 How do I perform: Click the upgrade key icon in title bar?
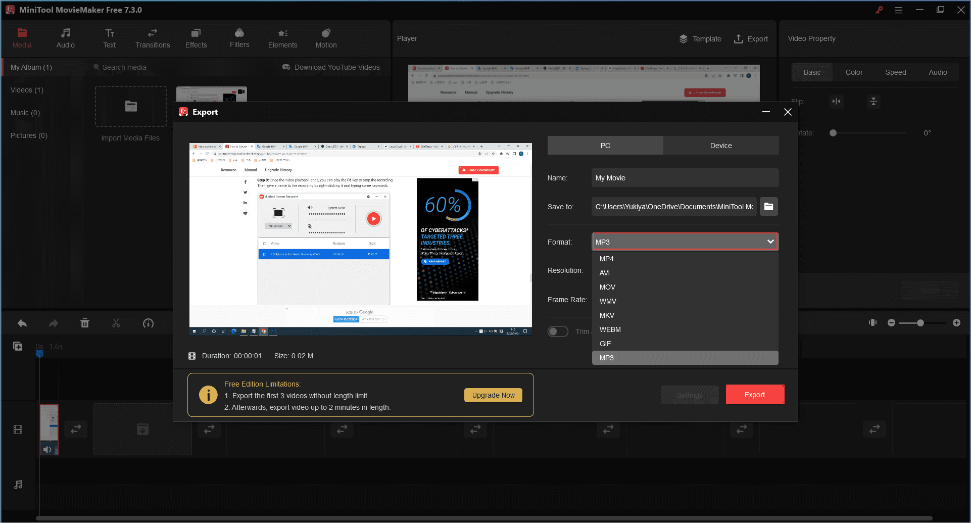coord(879,10)
